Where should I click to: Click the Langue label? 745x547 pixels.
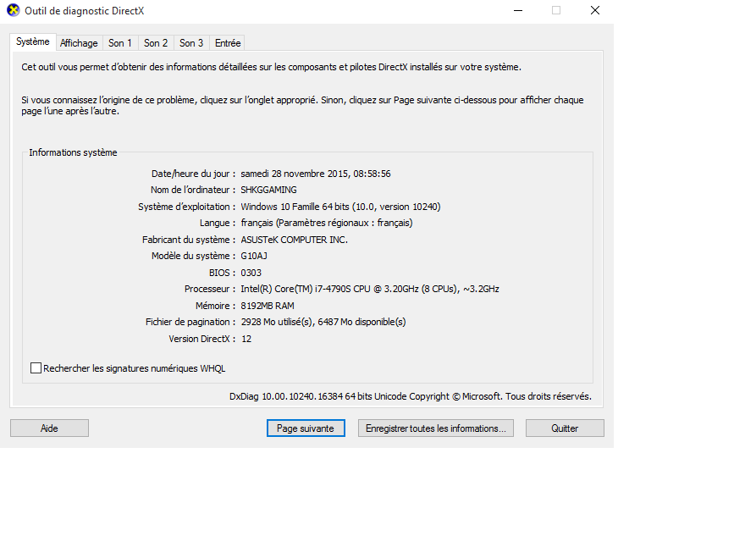[x=218, y=223]
